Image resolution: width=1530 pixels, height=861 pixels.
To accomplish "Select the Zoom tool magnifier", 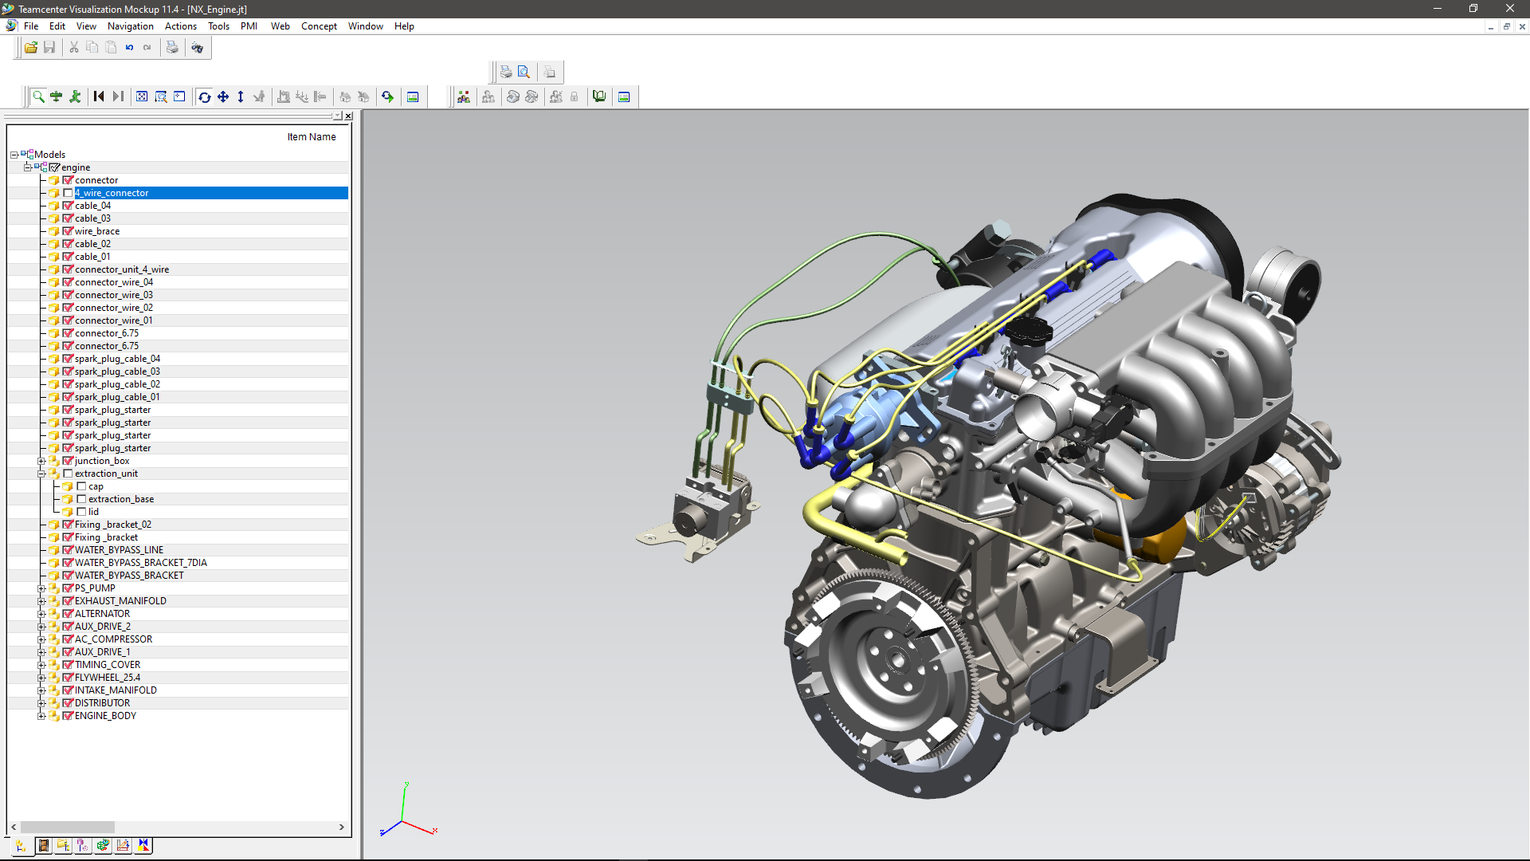I will click(38, 96).
